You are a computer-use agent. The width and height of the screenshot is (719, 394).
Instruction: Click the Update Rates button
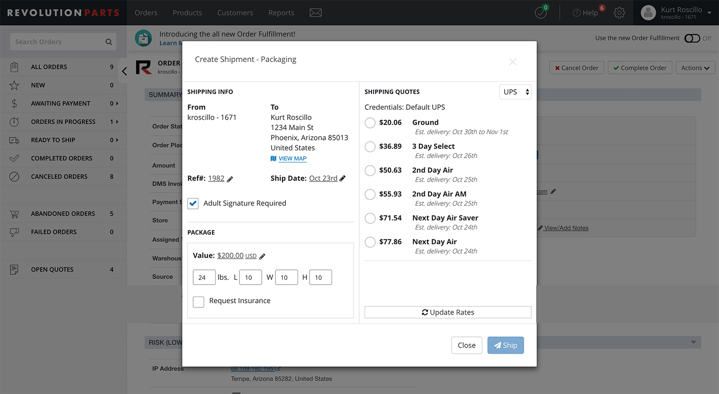pyautogui.click(x=447, y=312)
